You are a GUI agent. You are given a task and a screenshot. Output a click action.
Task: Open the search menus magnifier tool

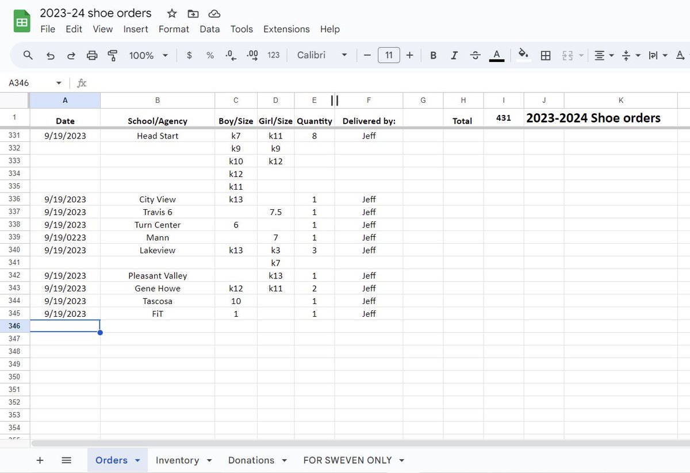point(28,55)
